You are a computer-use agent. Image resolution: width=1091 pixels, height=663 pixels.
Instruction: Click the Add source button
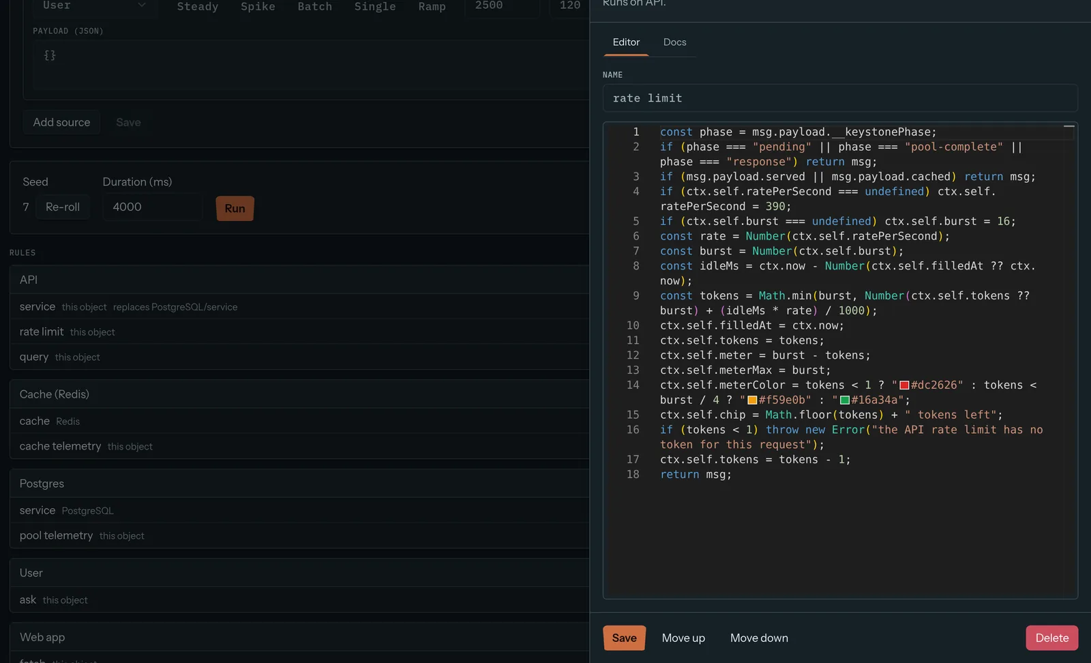pos(61,122)
